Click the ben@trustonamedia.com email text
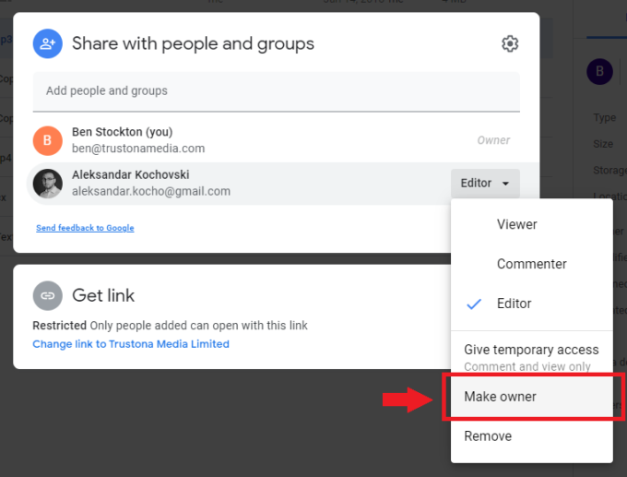Screen dimensions: 627x477 pyautogui.click(x=138, y=149)
